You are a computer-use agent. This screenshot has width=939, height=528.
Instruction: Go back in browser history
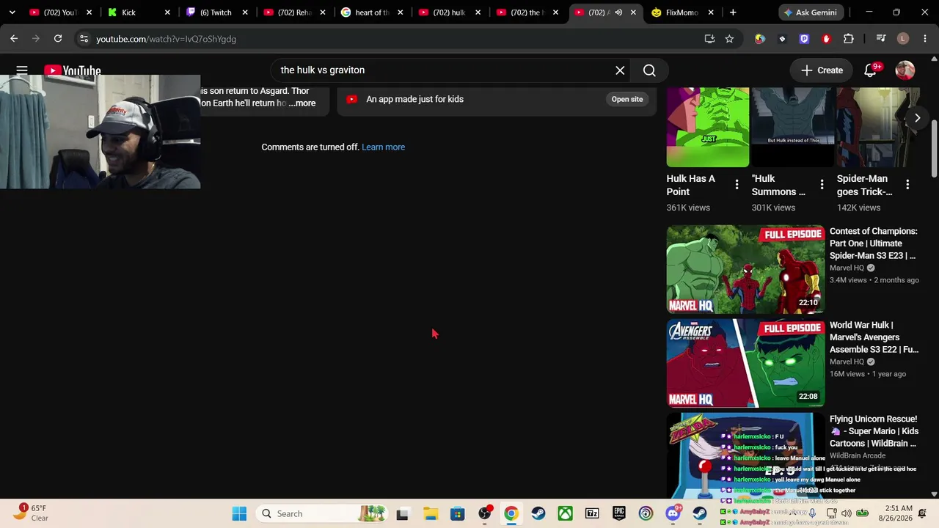point(14,39)
